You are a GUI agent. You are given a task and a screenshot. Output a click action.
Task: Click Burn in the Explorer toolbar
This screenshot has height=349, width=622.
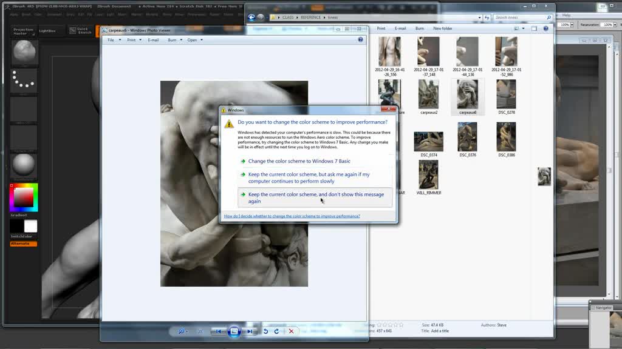(419, 28)
